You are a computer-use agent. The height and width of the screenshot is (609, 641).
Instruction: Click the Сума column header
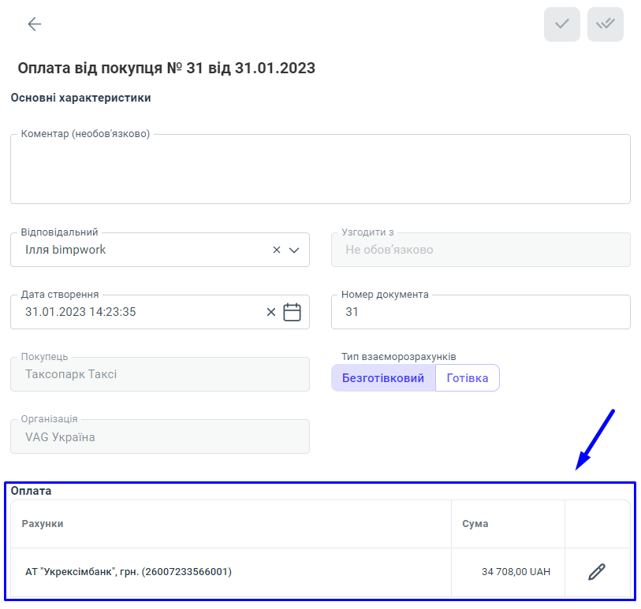475,524
